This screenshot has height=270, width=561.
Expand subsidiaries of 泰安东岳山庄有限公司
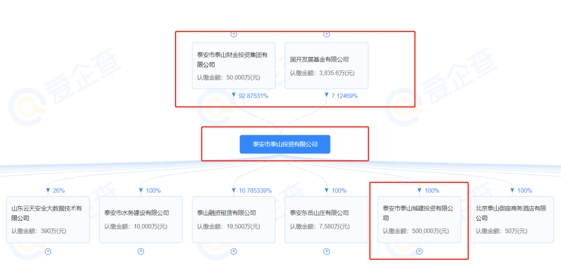tap(326, 251)
